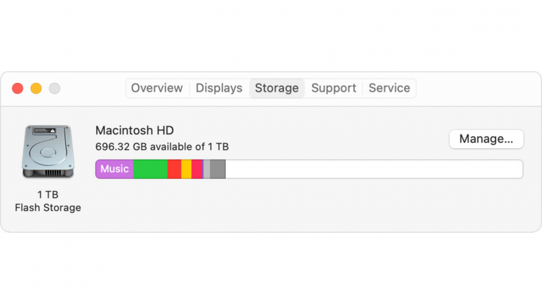This screenshot has height=304, width=542.
Task: Click the dark gray storage segment
Action: tap(217, 169)
